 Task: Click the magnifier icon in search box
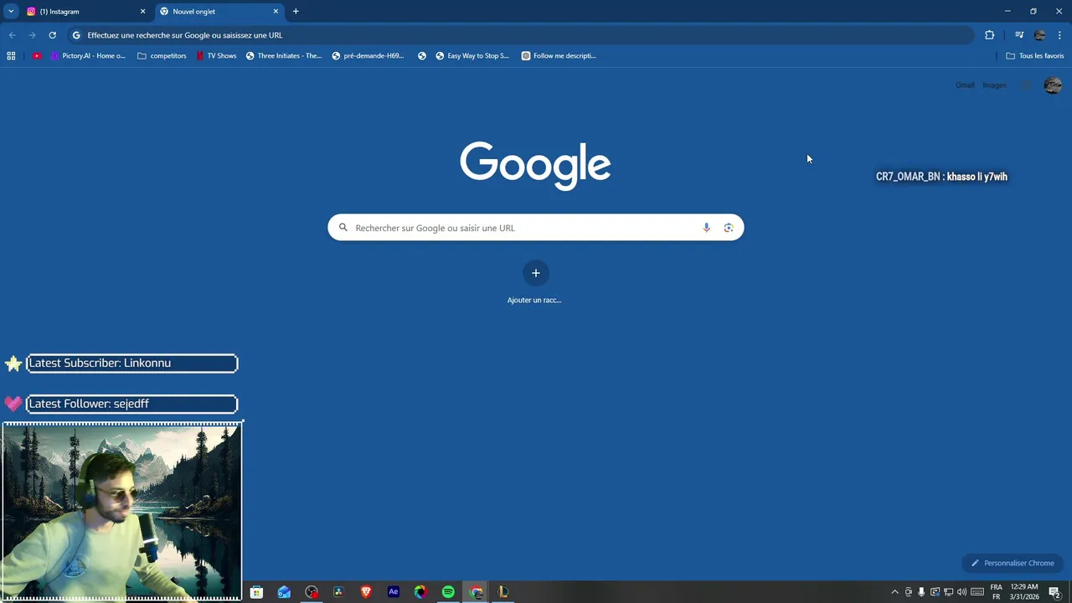(x=343, y=228)
